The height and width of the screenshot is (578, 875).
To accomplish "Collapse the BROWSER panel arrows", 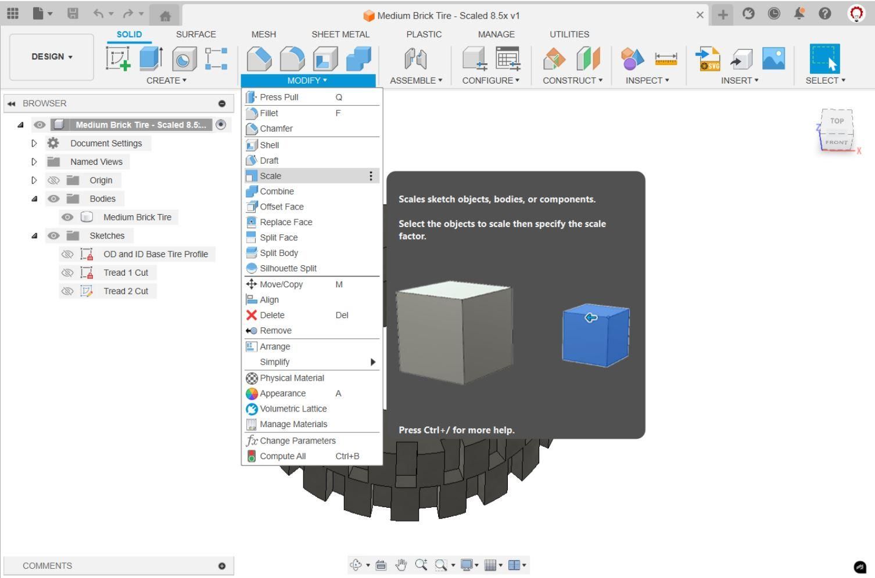I will [12, 104].
